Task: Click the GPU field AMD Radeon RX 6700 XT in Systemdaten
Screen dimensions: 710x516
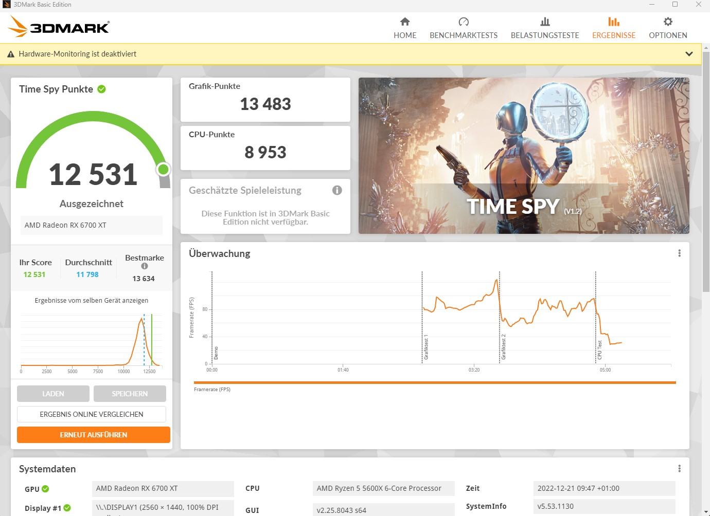Action: coord(163,488)
